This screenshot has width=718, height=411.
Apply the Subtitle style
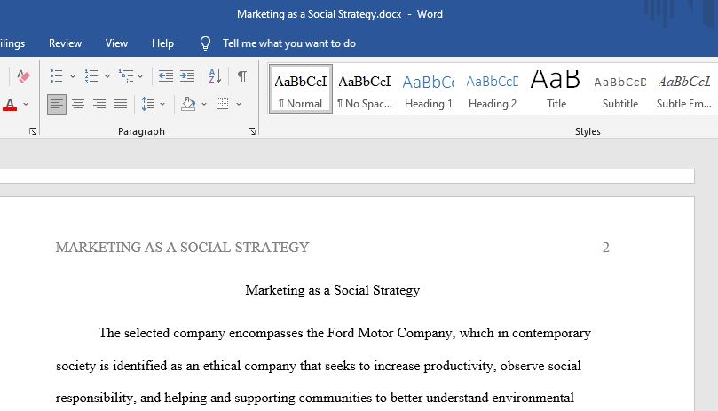(620, 89)
